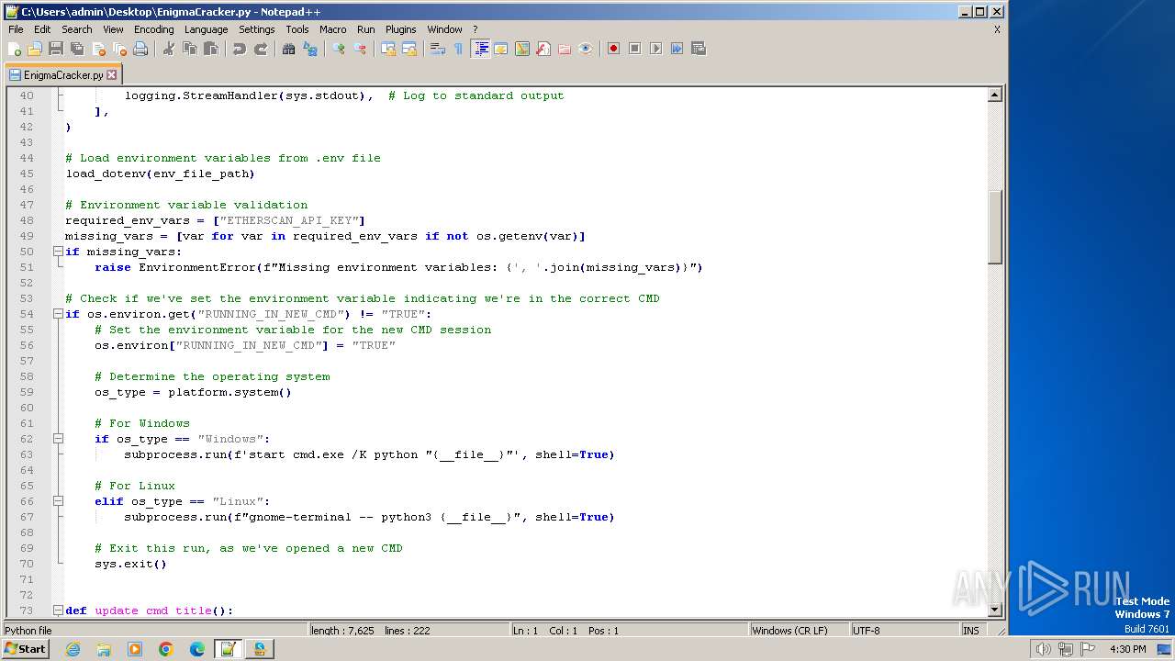Click the vertical scrollbar thumb
The image size is (1175, 661).
pos(994,227)
